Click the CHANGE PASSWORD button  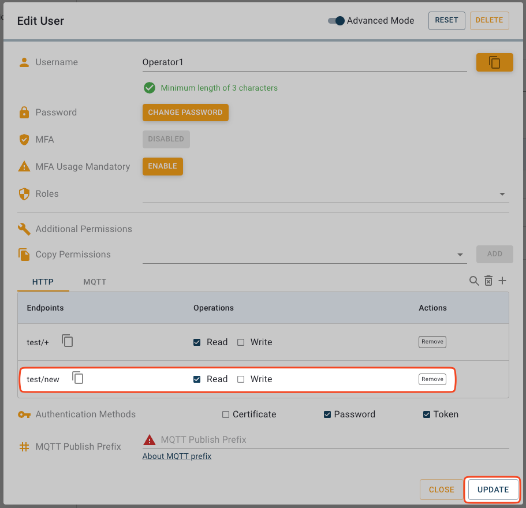[x=185, y=113]
